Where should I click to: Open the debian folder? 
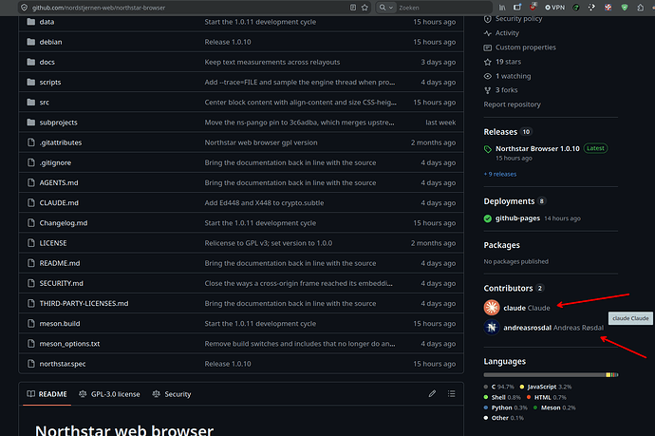(x=50, y=42)
